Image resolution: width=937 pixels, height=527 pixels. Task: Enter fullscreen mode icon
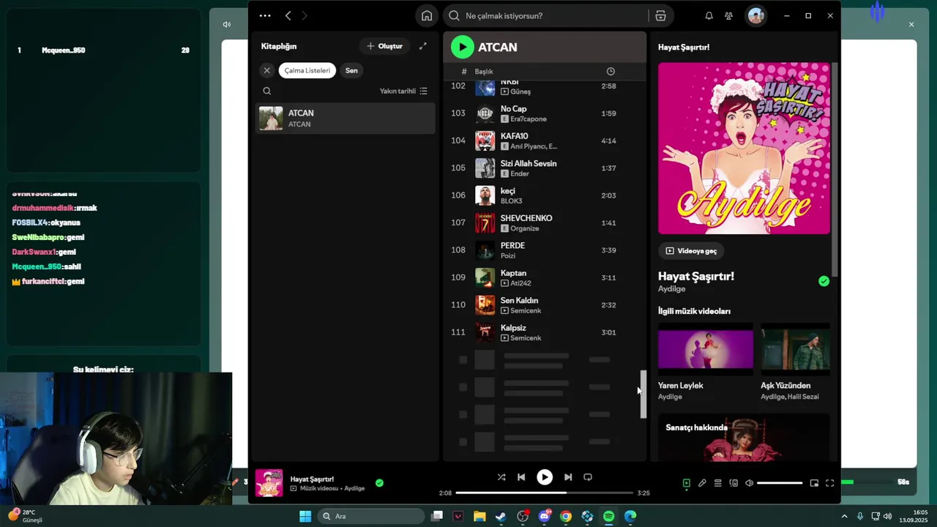tap(829, 483)
